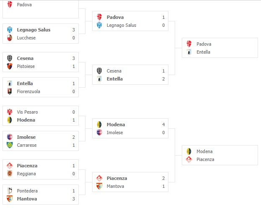The image size is (261, 208).
Task: Select the Vis Pesaro team name
Action: click(x=27, y=112)
